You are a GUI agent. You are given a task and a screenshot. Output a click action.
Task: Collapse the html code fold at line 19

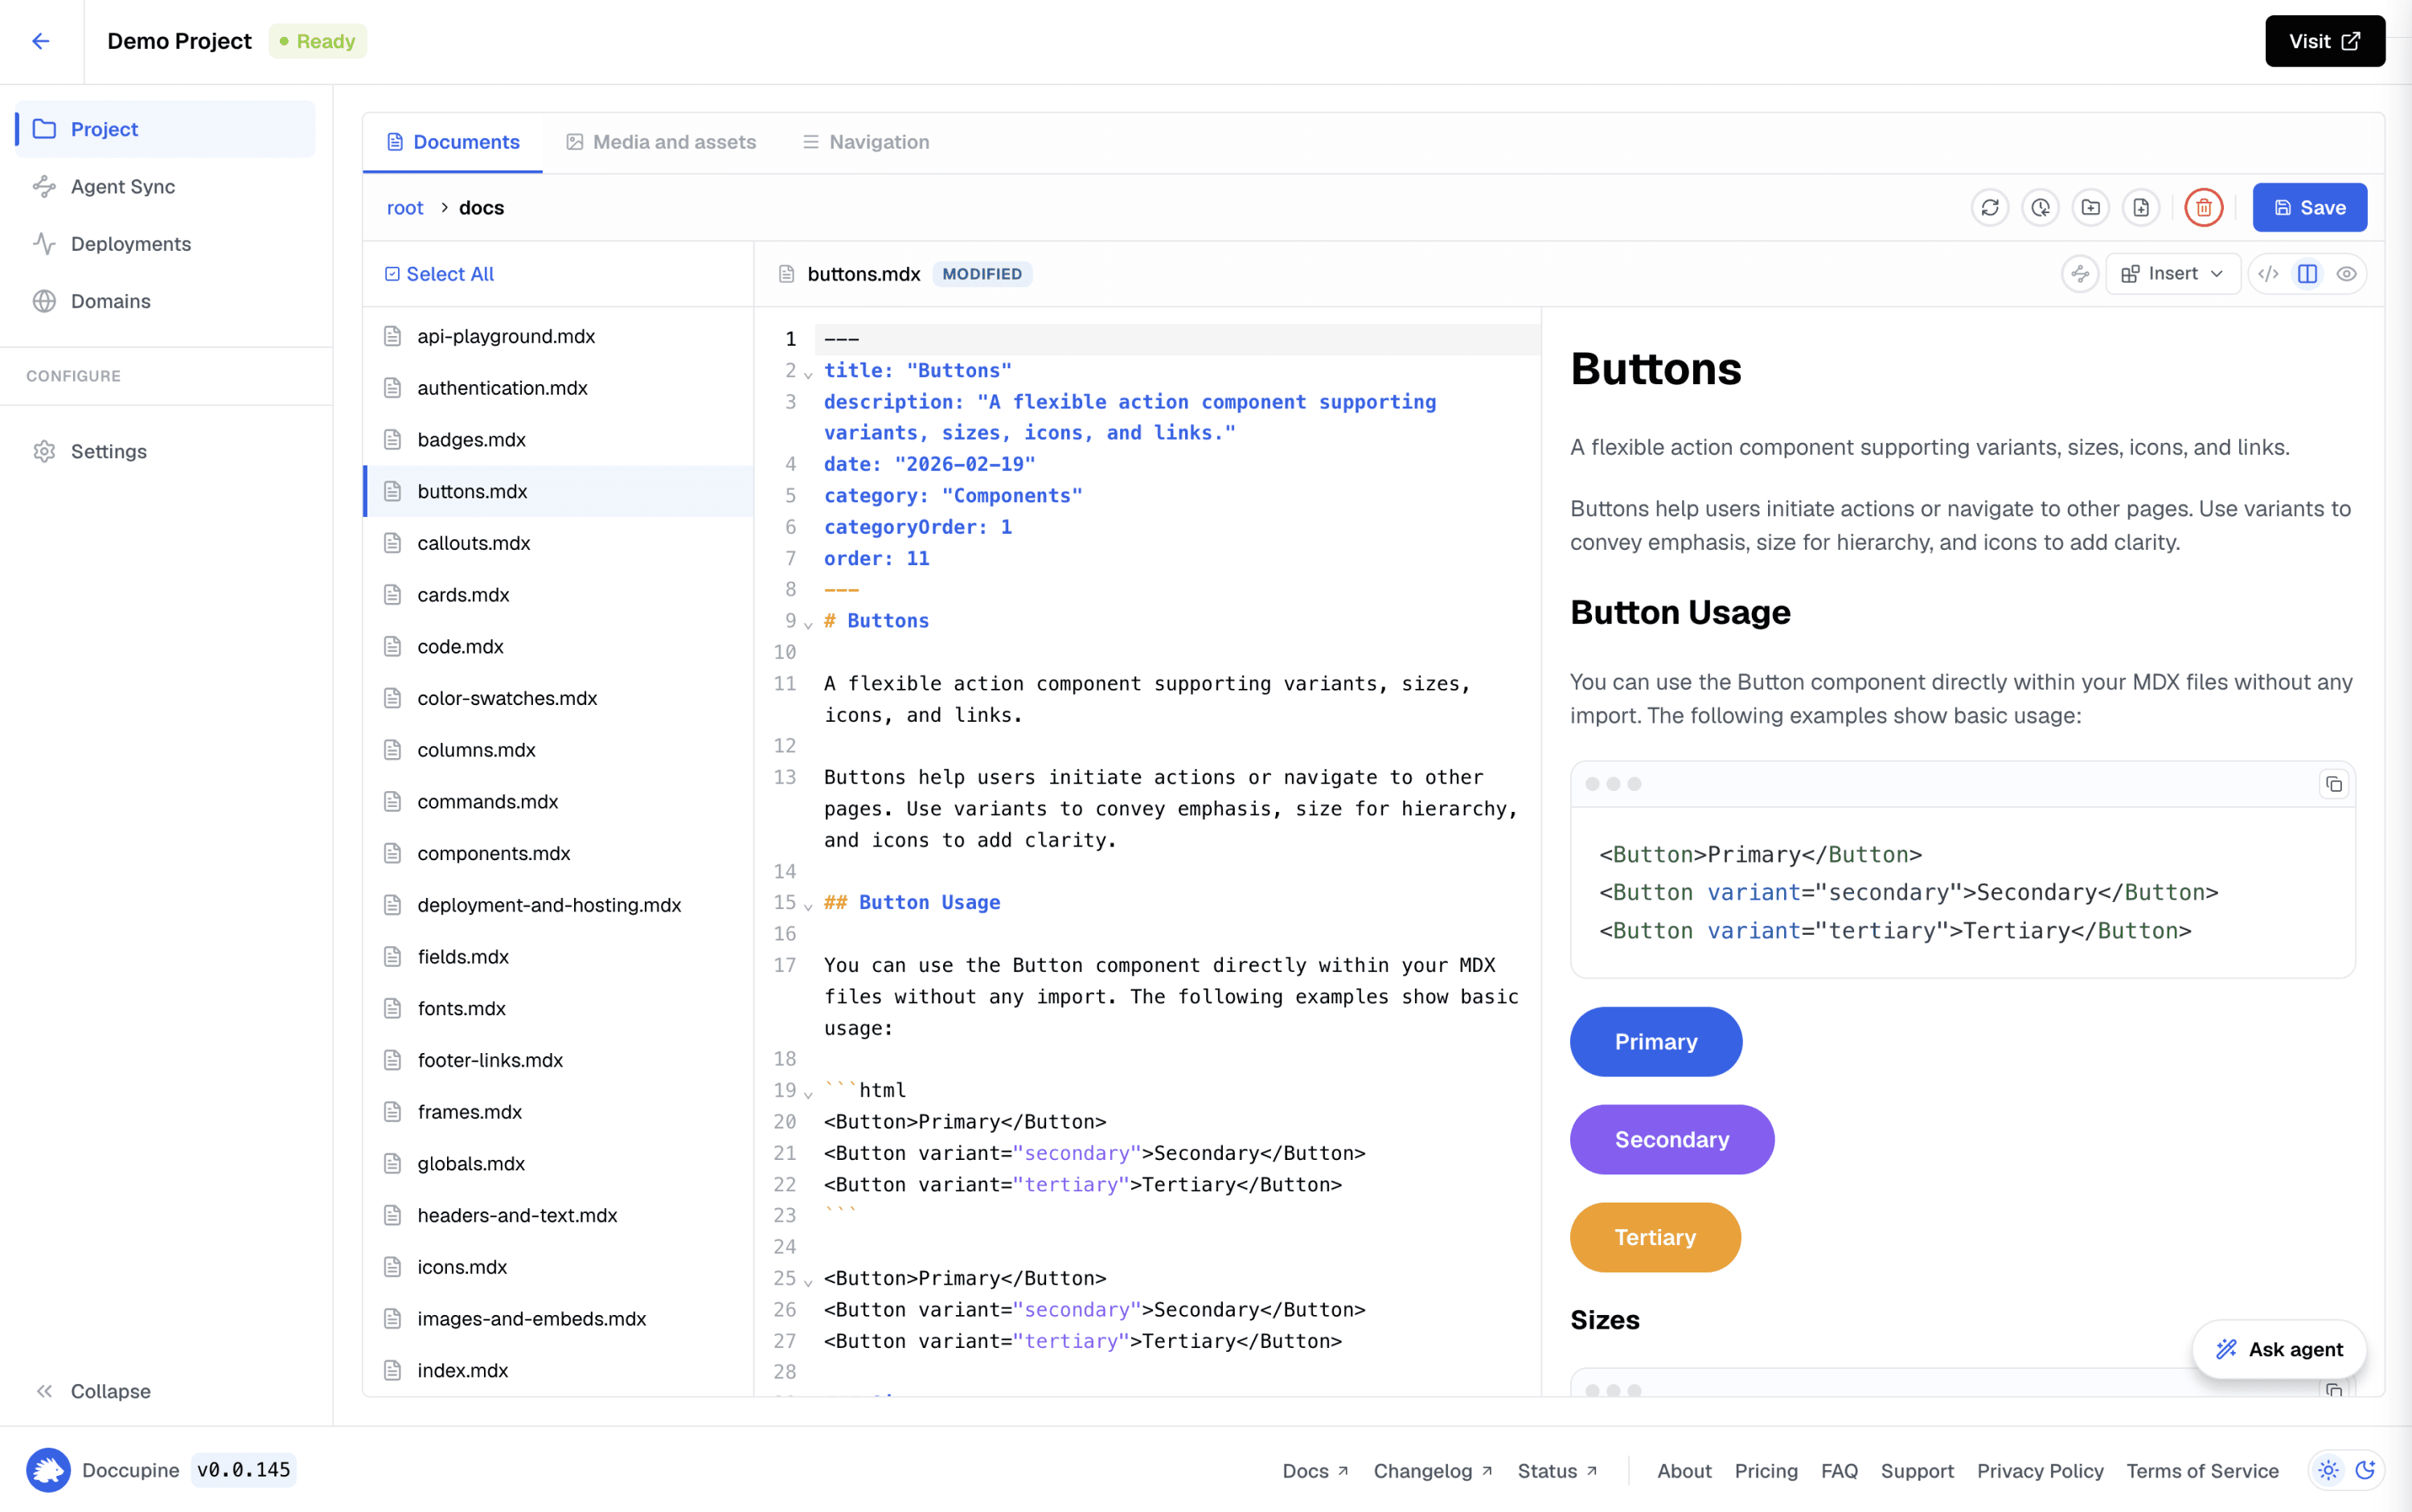tap(808, 1094)
